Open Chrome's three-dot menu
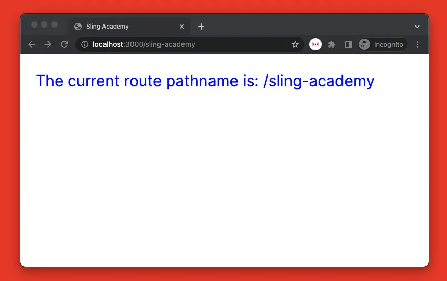 tap(417, 44)
